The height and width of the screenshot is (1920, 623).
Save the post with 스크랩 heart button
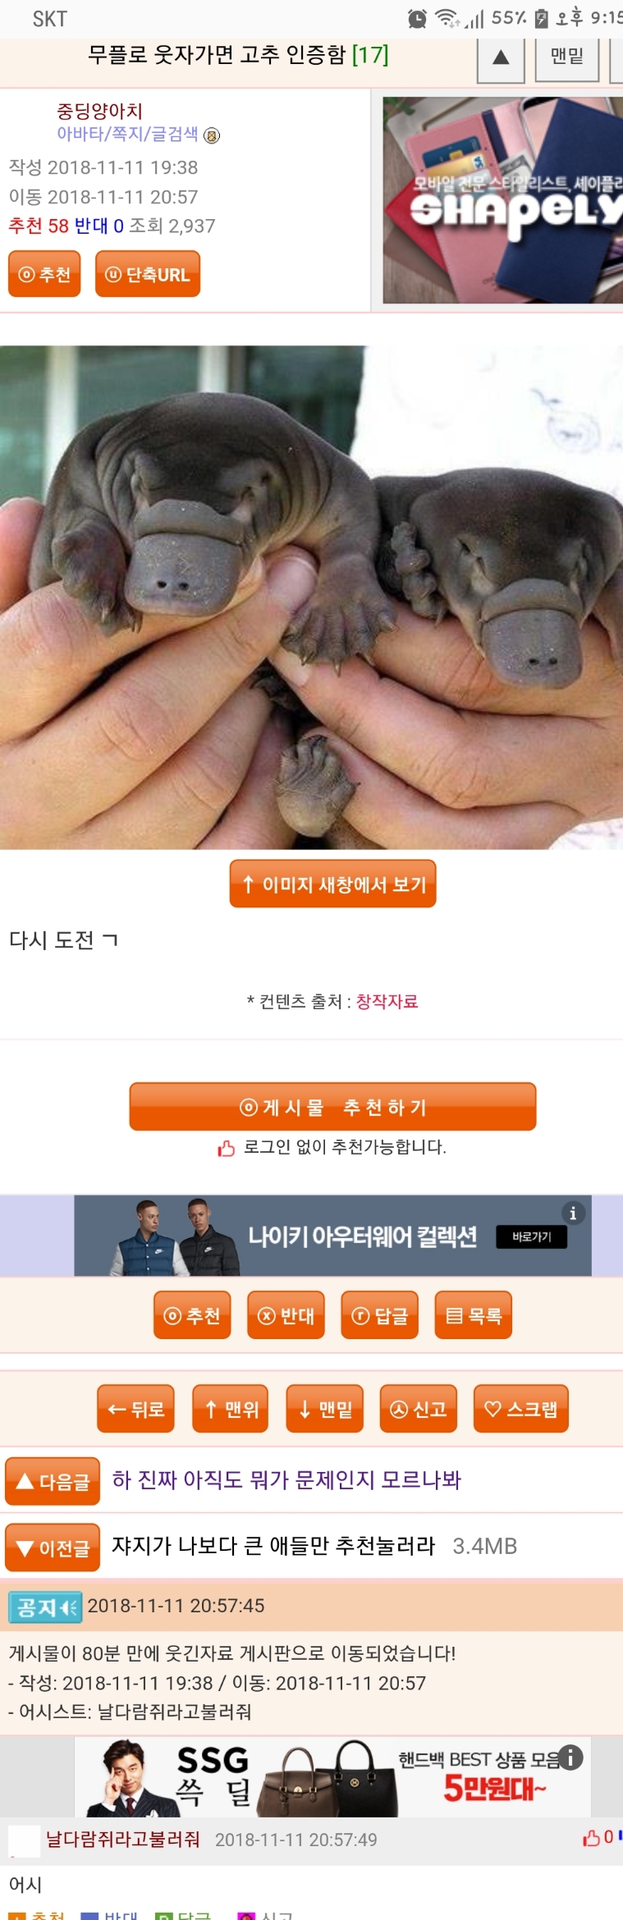click(x=520, y=1409)
